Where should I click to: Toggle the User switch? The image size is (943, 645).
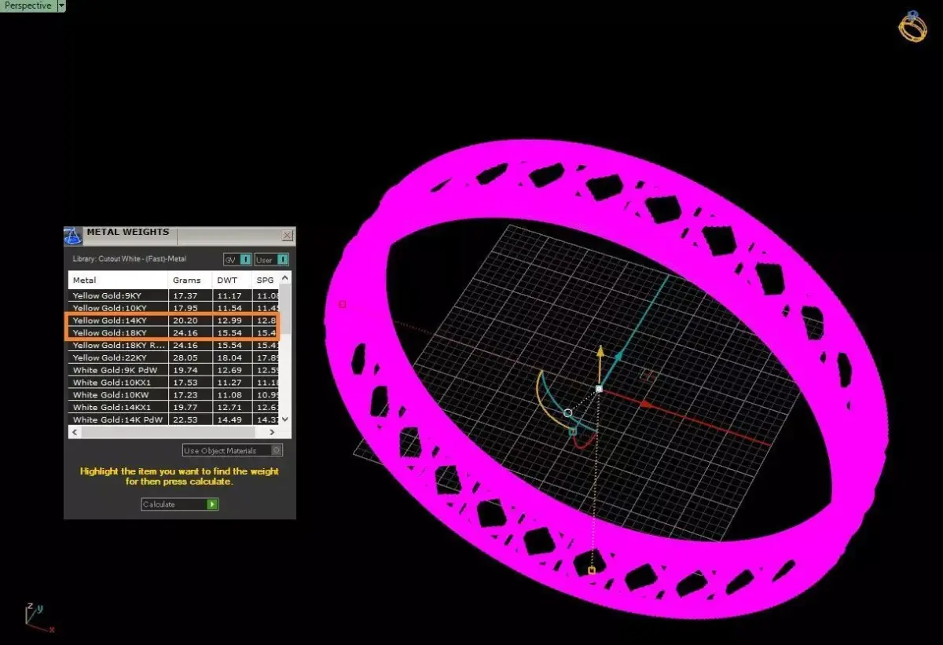(271, 259)
